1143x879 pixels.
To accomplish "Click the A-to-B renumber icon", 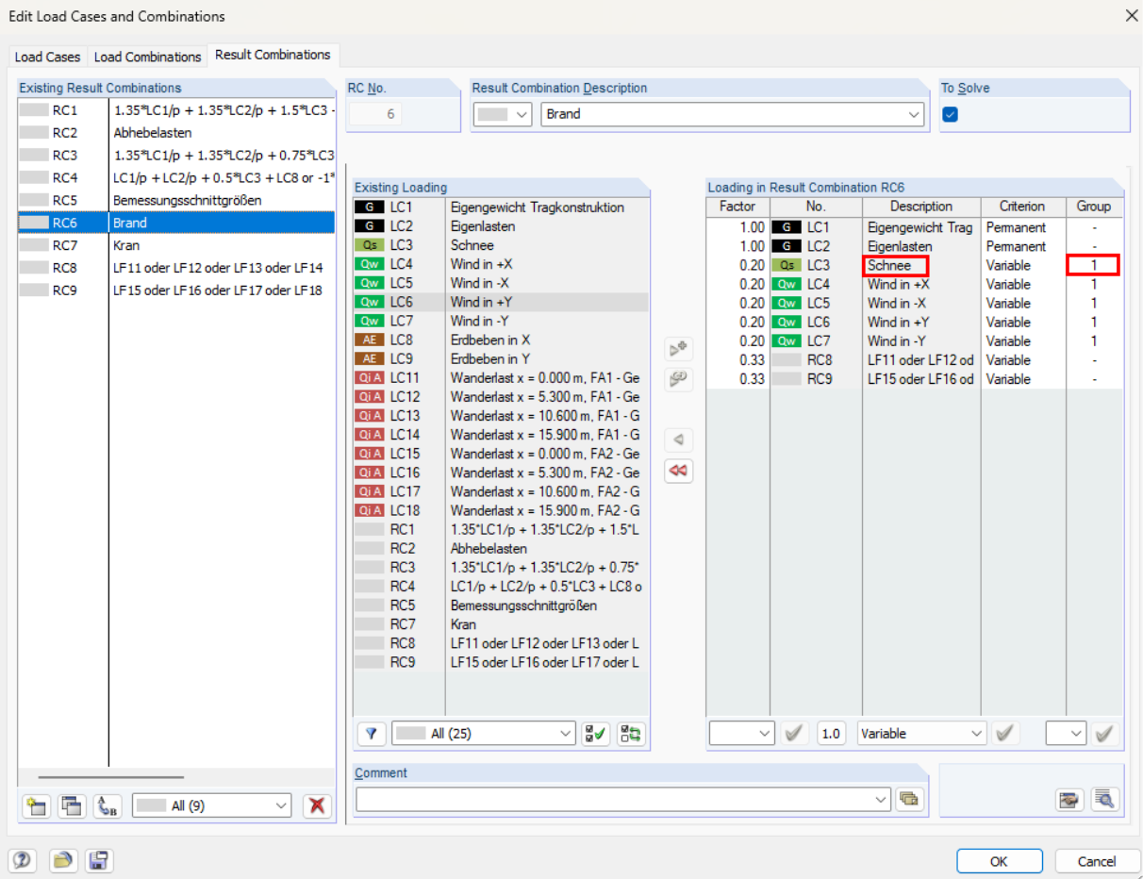I will 107,805.
